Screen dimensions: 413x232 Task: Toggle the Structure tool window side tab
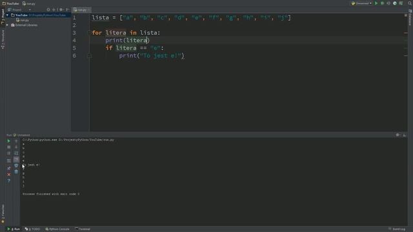(x=3, y=39)
